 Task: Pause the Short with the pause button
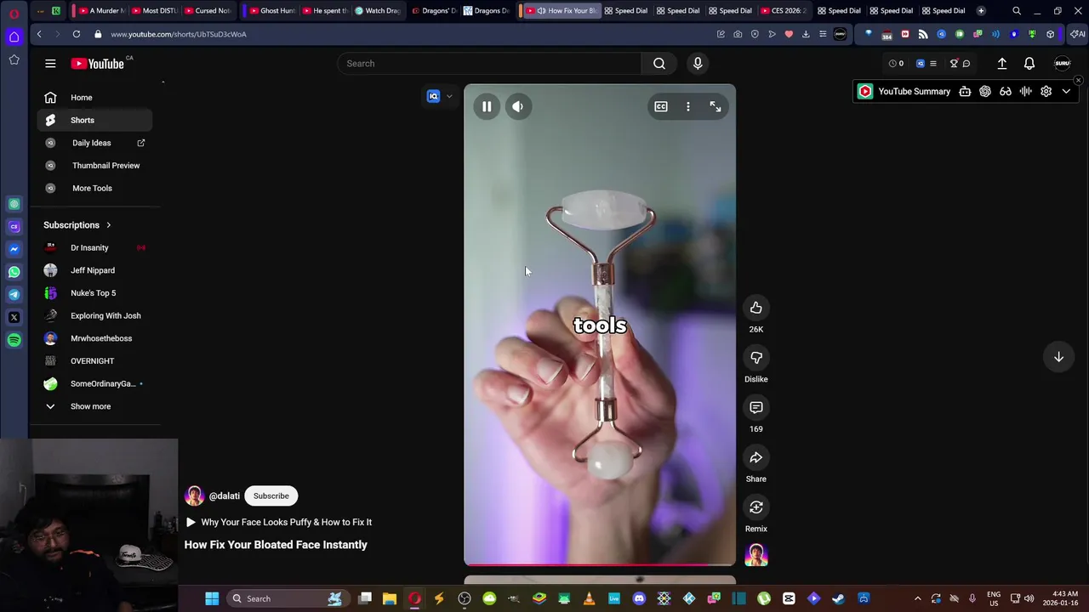487,106
